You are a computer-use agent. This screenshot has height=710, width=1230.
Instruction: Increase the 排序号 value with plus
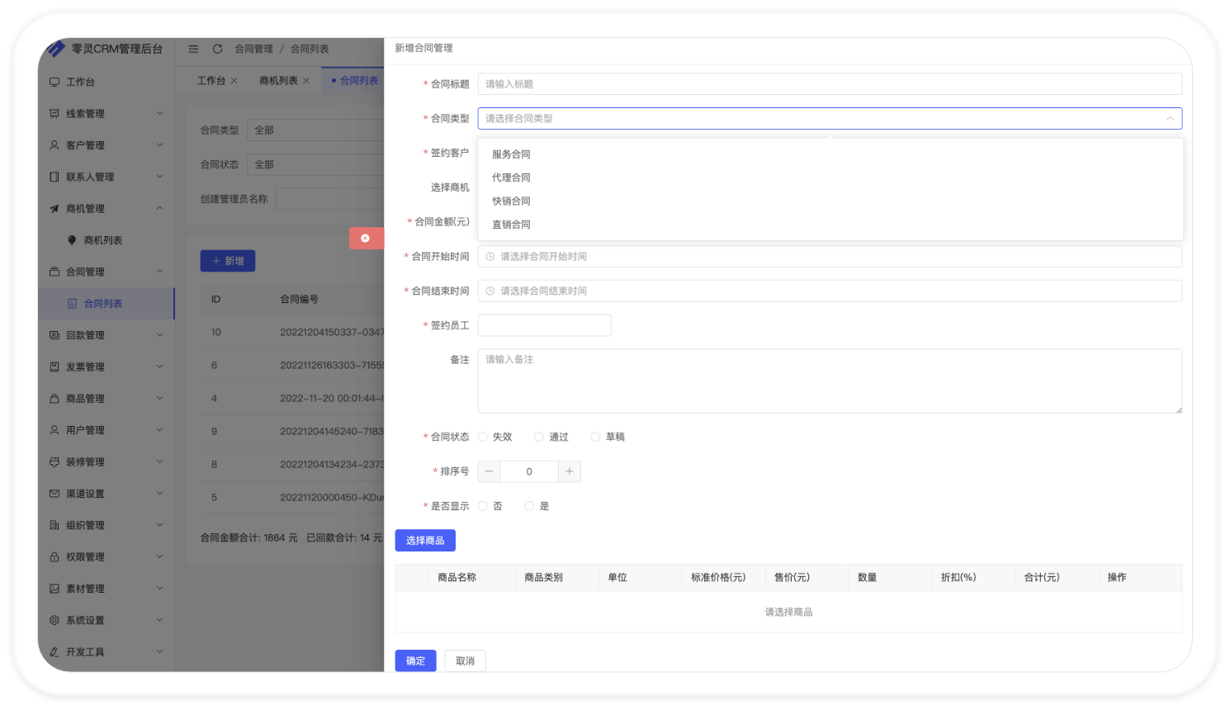[x=570, y=471]
